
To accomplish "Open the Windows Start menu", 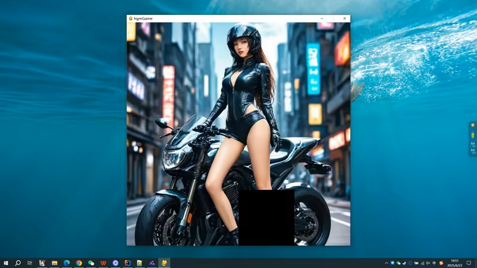I will (x=6, y=263).
